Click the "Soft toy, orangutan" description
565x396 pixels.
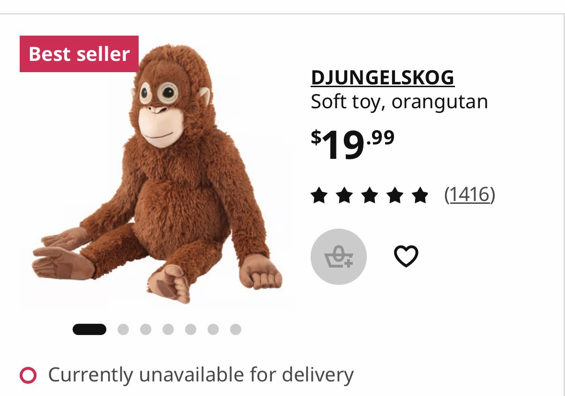pyautogui.click(x=399, y=102)
